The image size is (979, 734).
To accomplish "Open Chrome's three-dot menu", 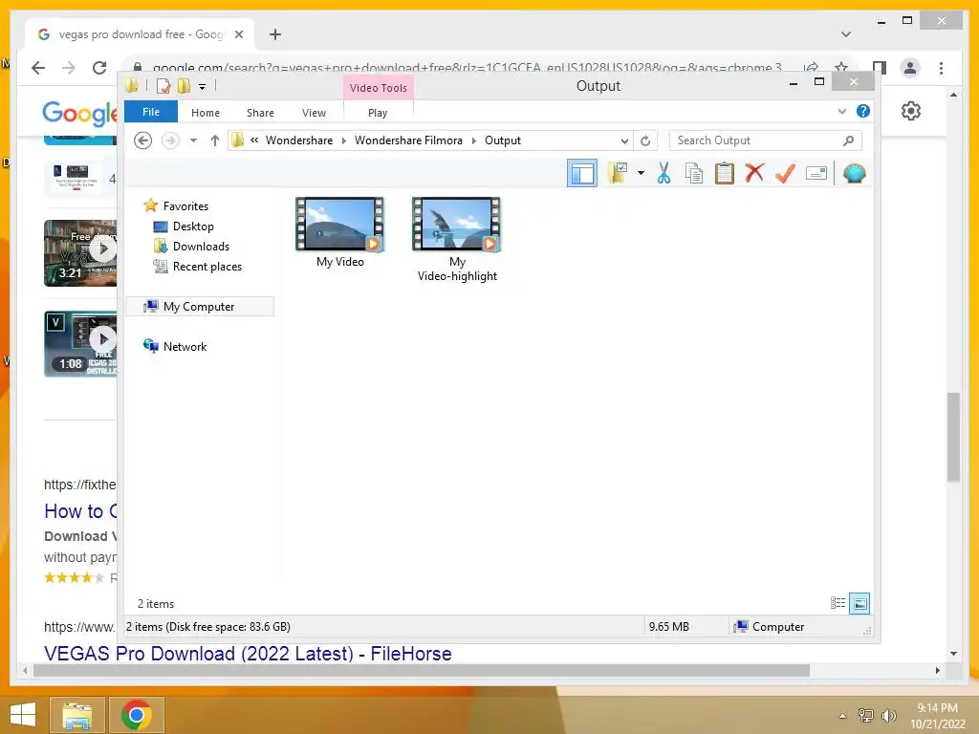I will (x=941, y=68).
